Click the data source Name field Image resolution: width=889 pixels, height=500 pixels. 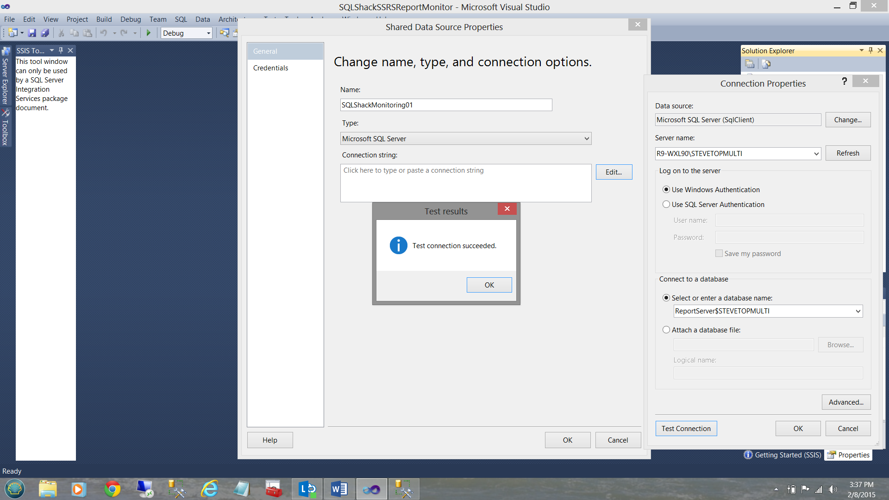(445, 105)
